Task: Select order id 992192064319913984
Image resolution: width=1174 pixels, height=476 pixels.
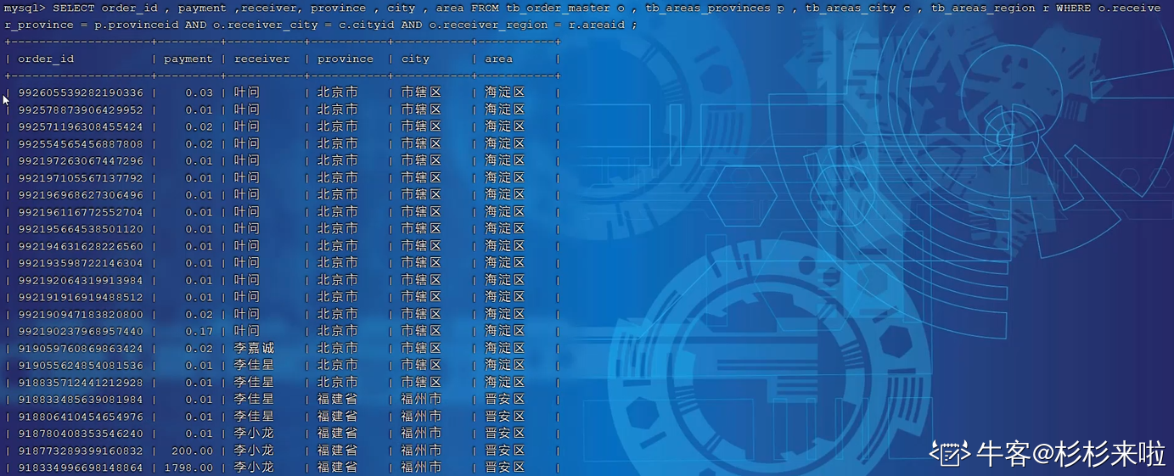Action: [81, 280]
